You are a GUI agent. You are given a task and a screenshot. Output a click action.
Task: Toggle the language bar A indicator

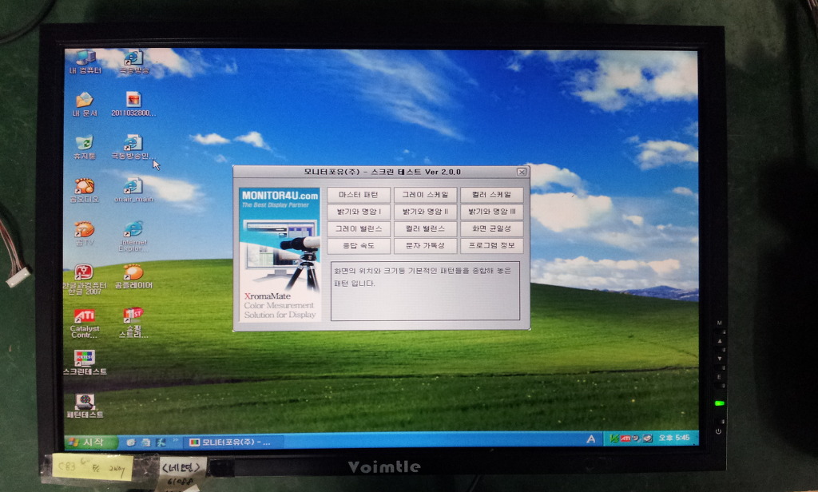click(590, 439)
